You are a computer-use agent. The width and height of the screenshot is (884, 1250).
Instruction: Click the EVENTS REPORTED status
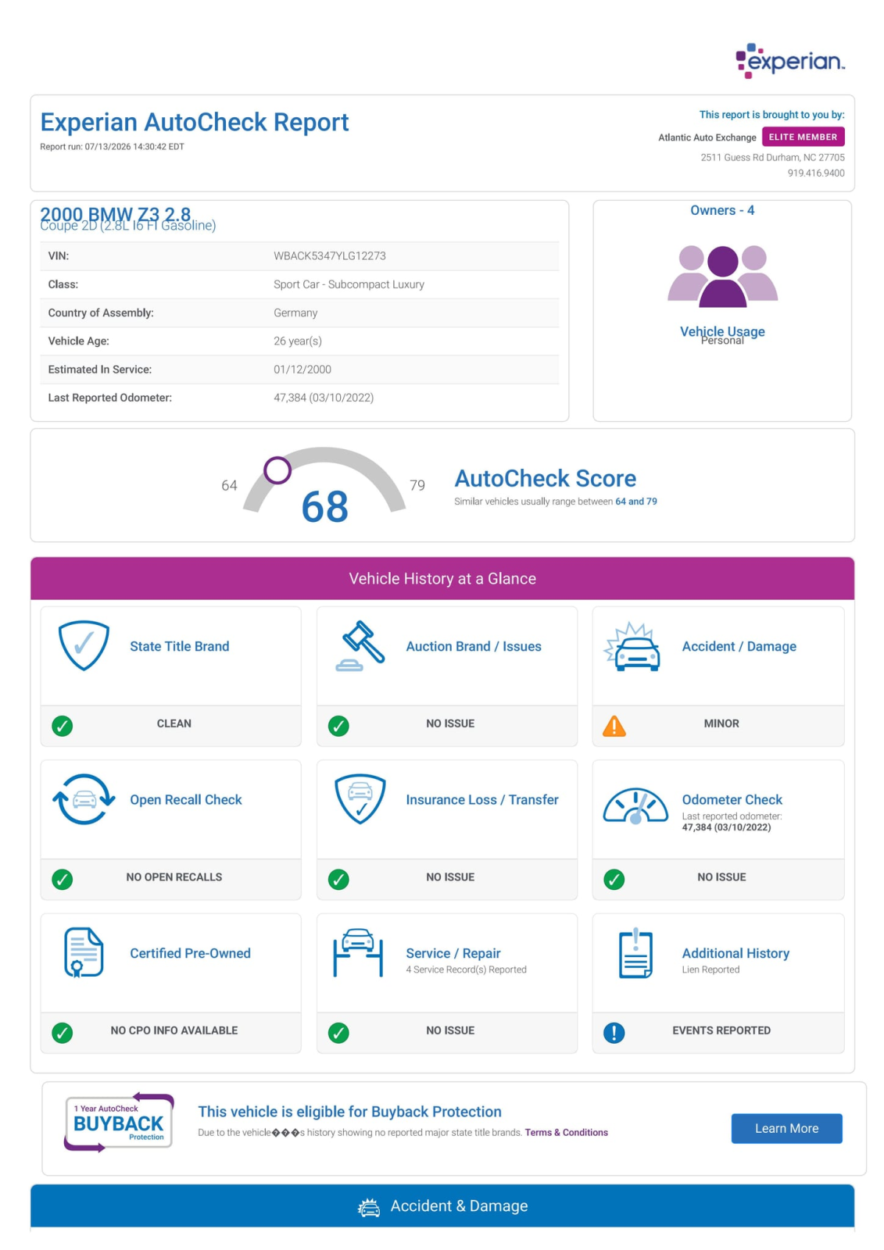(x=721, y=1030)
